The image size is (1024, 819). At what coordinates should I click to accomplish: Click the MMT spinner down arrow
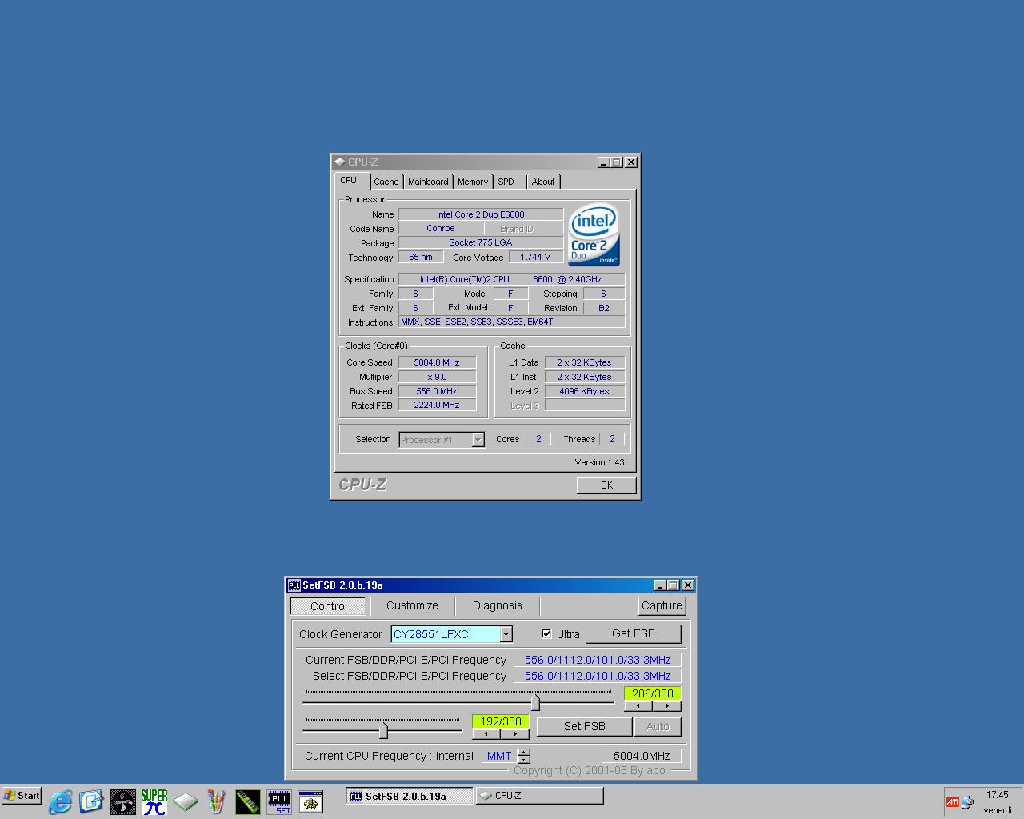point(523,760)
